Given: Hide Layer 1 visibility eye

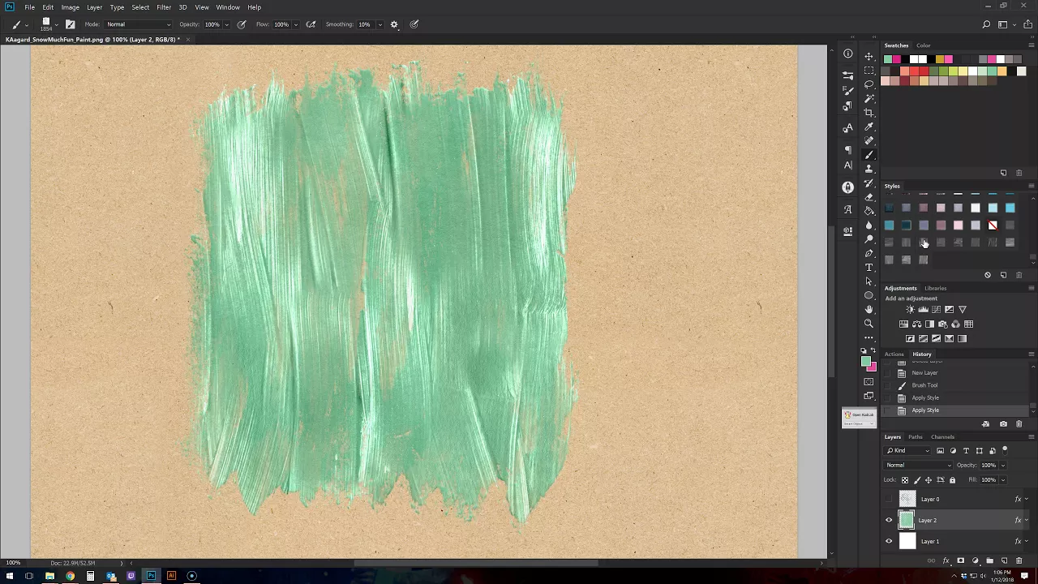Looking at the screenshot, I should click(889, 542).
